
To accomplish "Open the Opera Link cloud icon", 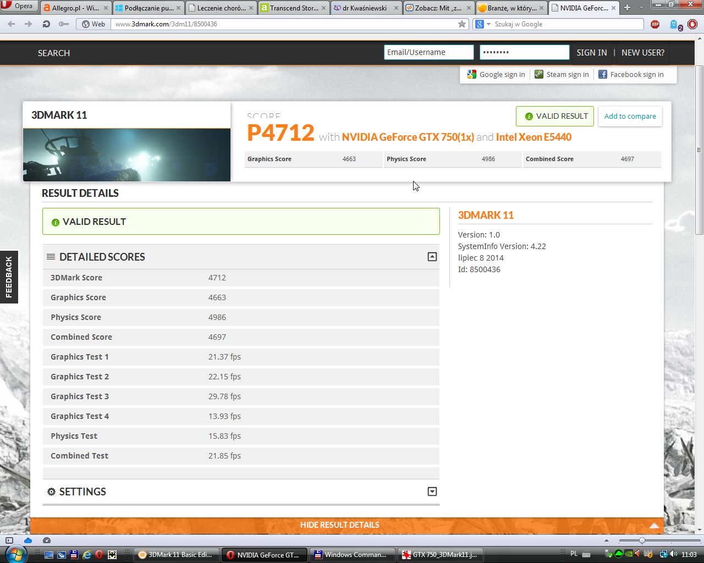I will (x=28, y=541).
